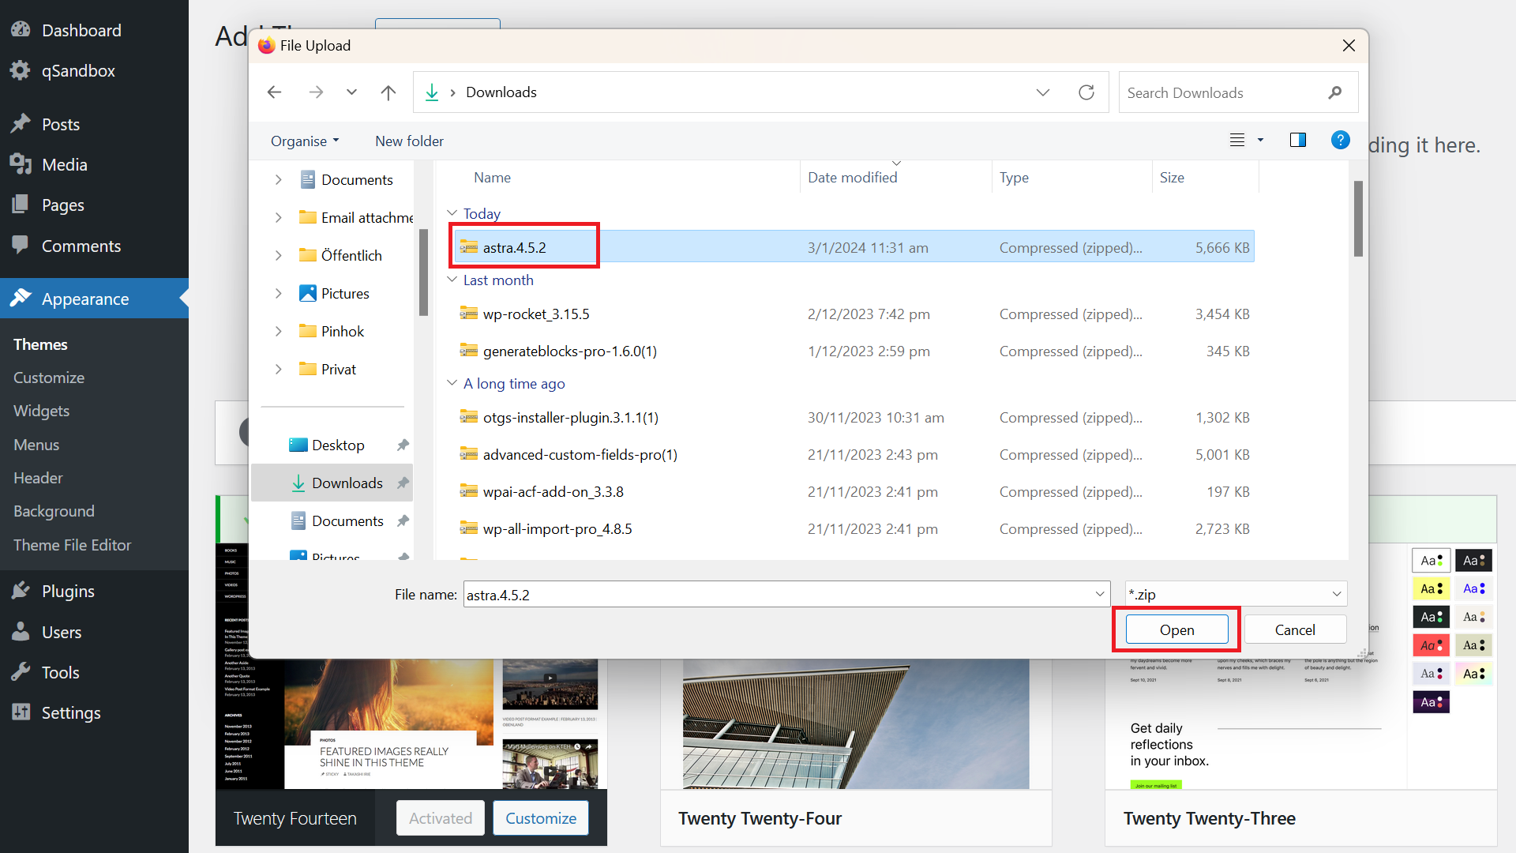This screenshot has width=1516, height=853.
Task: Click the file list vertical scrollbar
Action: tap(1358, 219)
